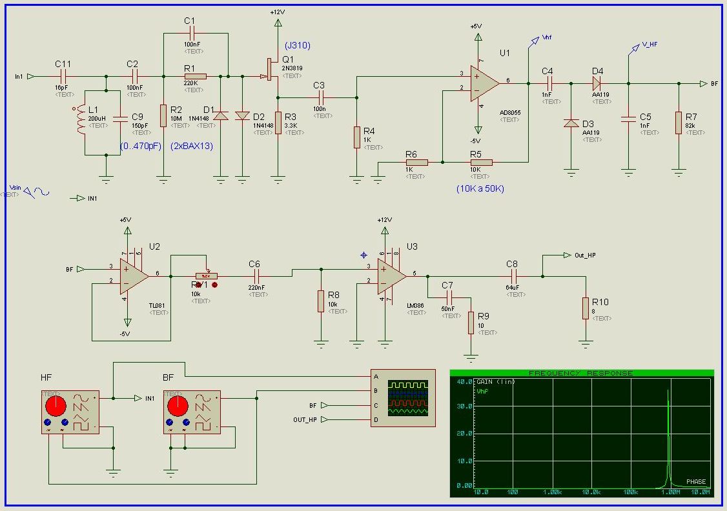Click the V_HF voltage probe arrow
This screenshot has height=511, width=727.
pos(634,48)
